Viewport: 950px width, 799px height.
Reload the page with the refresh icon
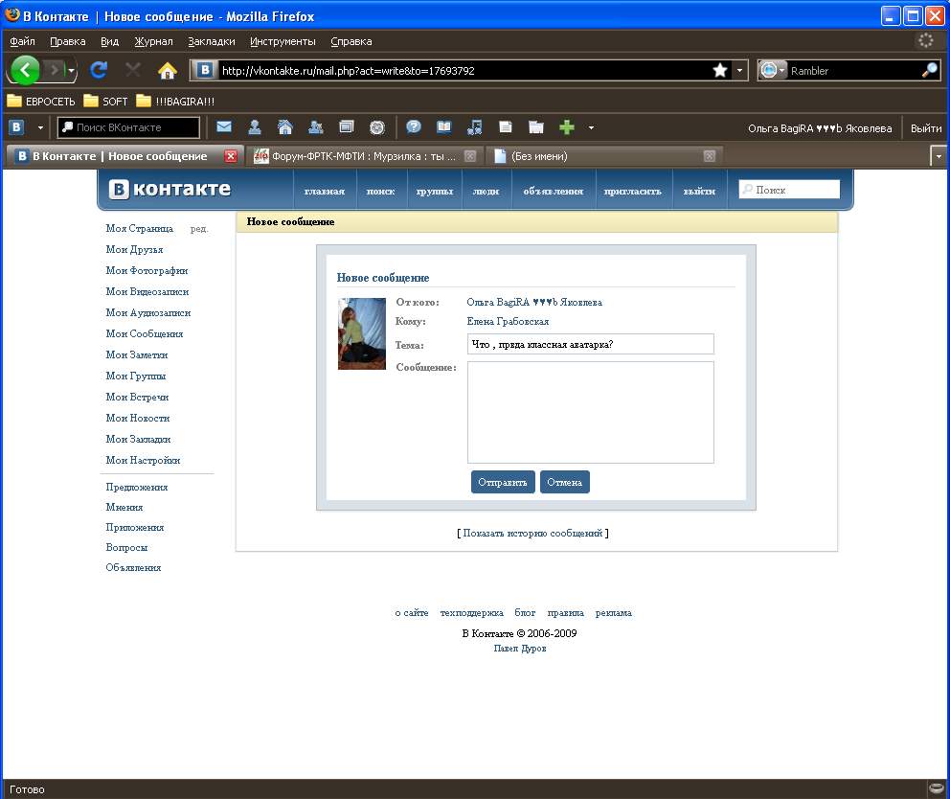[99, 70]
